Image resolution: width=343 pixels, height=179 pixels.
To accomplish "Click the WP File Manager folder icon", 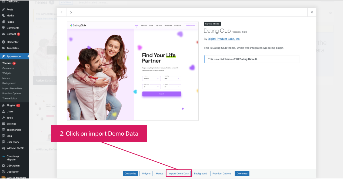I will coord(4,177).
